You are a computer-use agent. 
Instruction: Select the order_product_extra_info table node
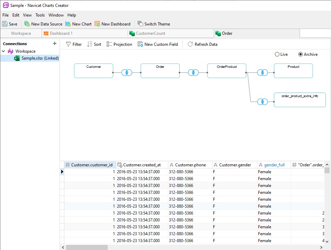click(300, 100)
